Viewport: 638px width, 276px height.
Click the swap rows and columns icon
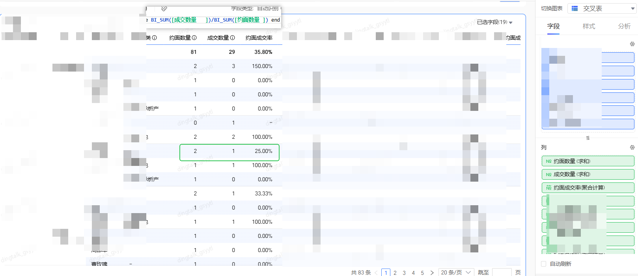(x=588, y=138)
